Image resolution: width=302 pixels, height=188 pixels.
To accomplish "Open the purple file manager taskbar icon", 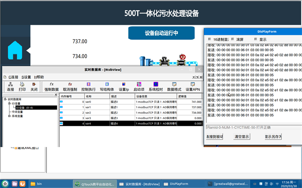I will 15,184.
